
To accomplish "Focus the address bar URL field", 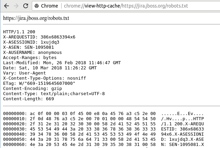I will pos(126,6).
